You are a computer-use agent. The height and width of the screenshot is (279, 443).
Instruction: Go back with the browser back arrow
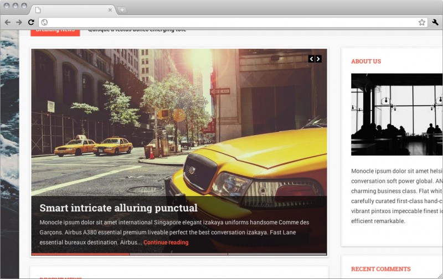pos(8,22)
